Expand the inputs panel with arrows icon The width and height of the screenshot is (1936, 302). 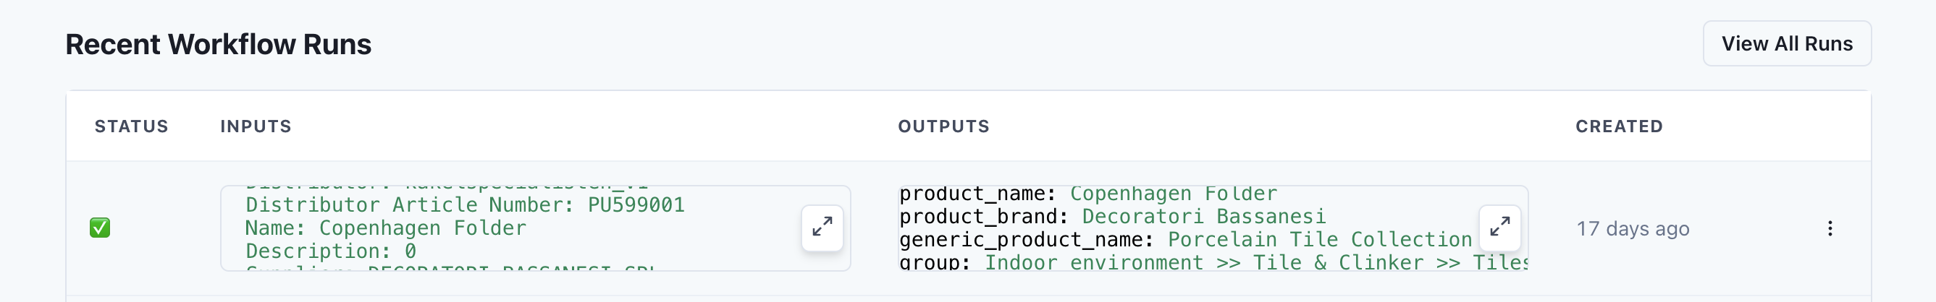[x=822, y=227]
